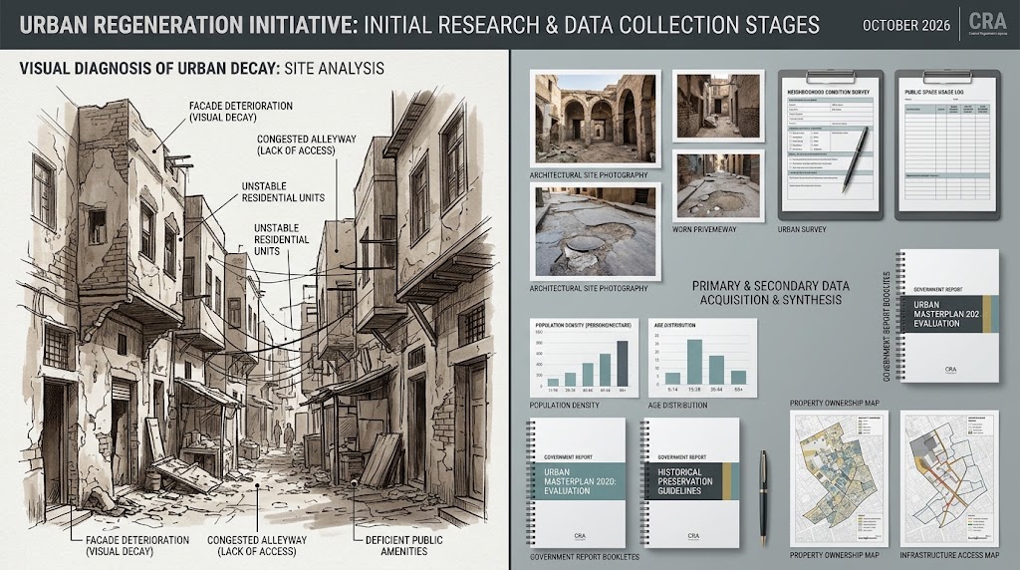Click the CRA mark on Historical Preservation Guidelines booklet

(x=693, y=536)
